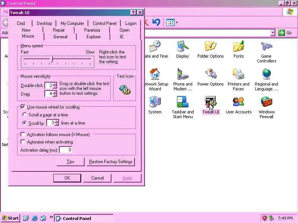Image resolution: width=298 pixels, height=223 pixels.
Task: Open the Regional and Language icon
Action: click(266, 74)
